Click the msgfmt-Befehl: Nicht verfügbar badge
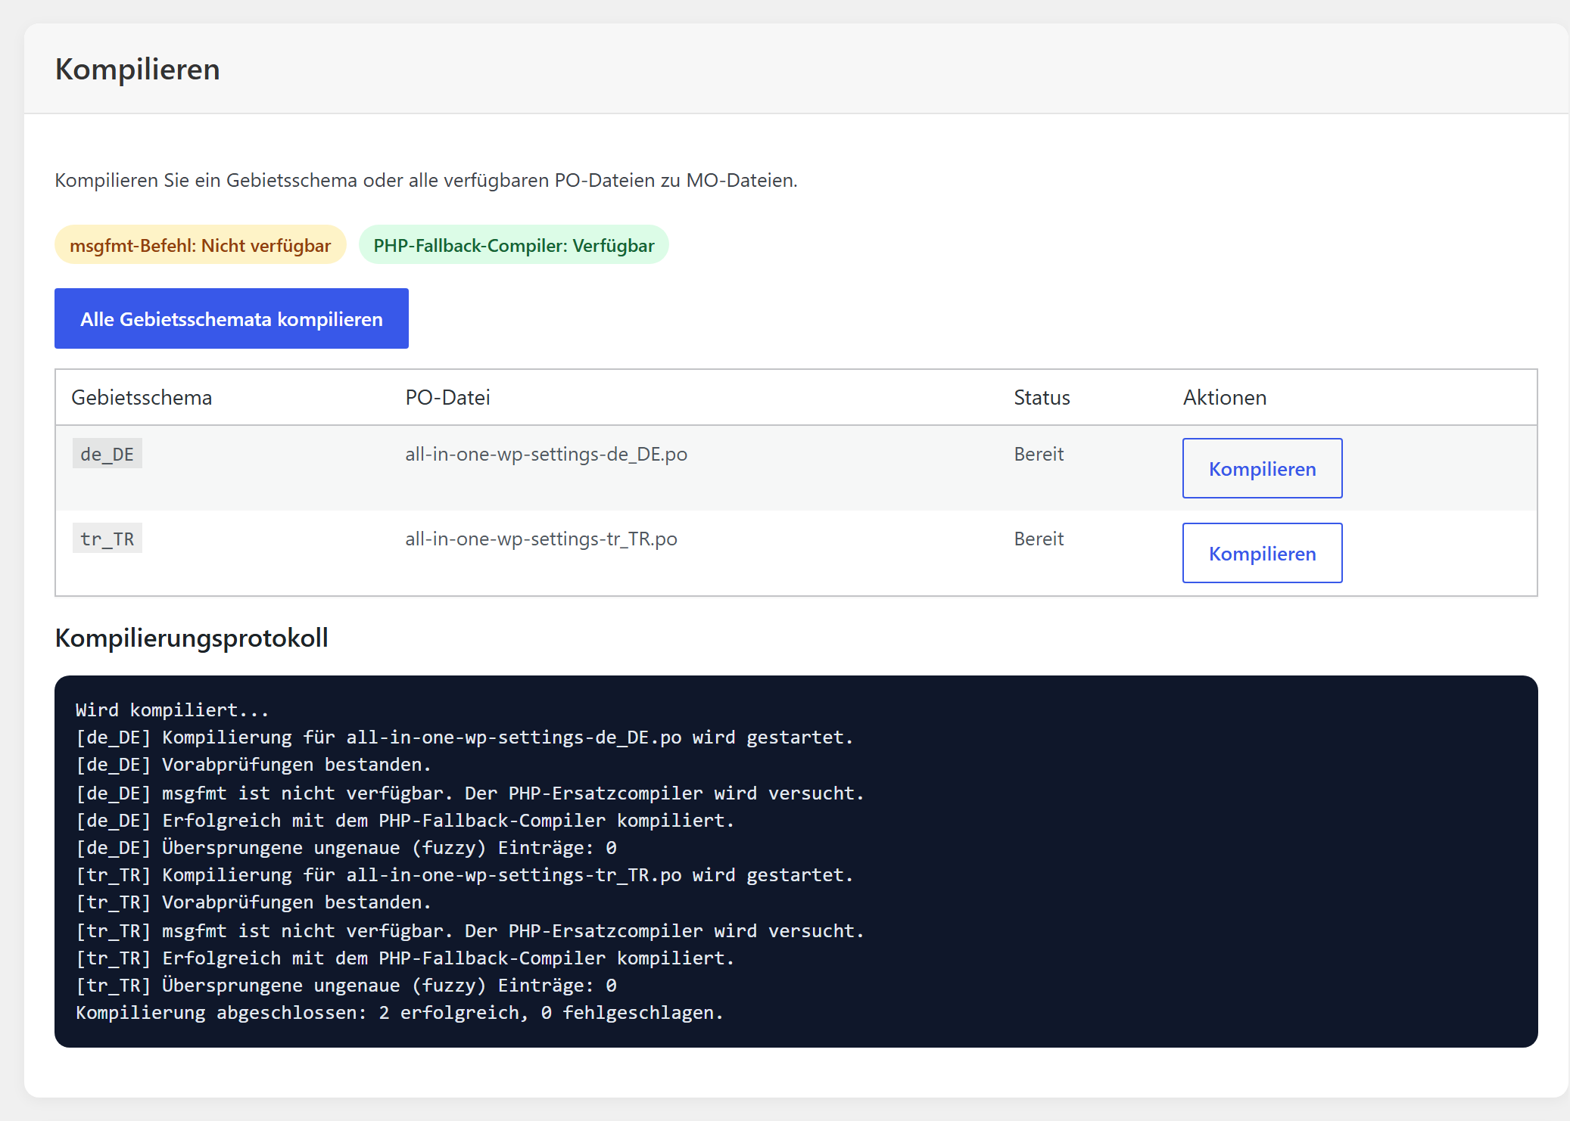The height and width of the screenshot is (1121, 1570). tap(201, 245)
